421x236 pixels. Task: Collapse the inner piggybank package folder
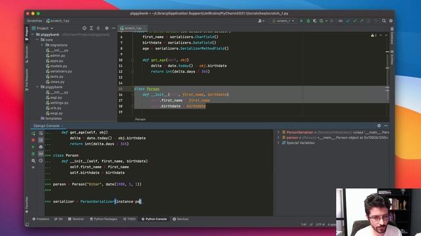pos(37,87)
